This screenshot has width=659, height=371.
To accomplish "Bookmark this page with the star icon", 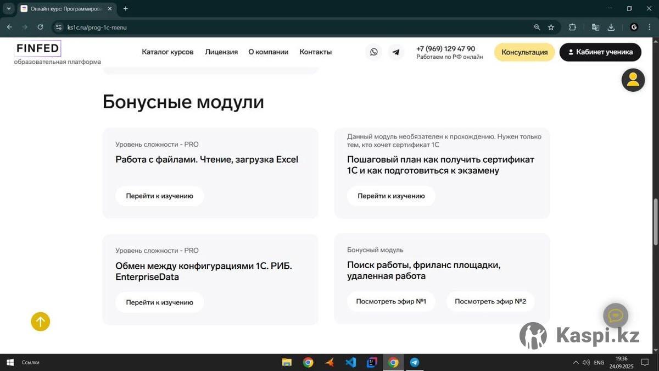I will [551, 27].
